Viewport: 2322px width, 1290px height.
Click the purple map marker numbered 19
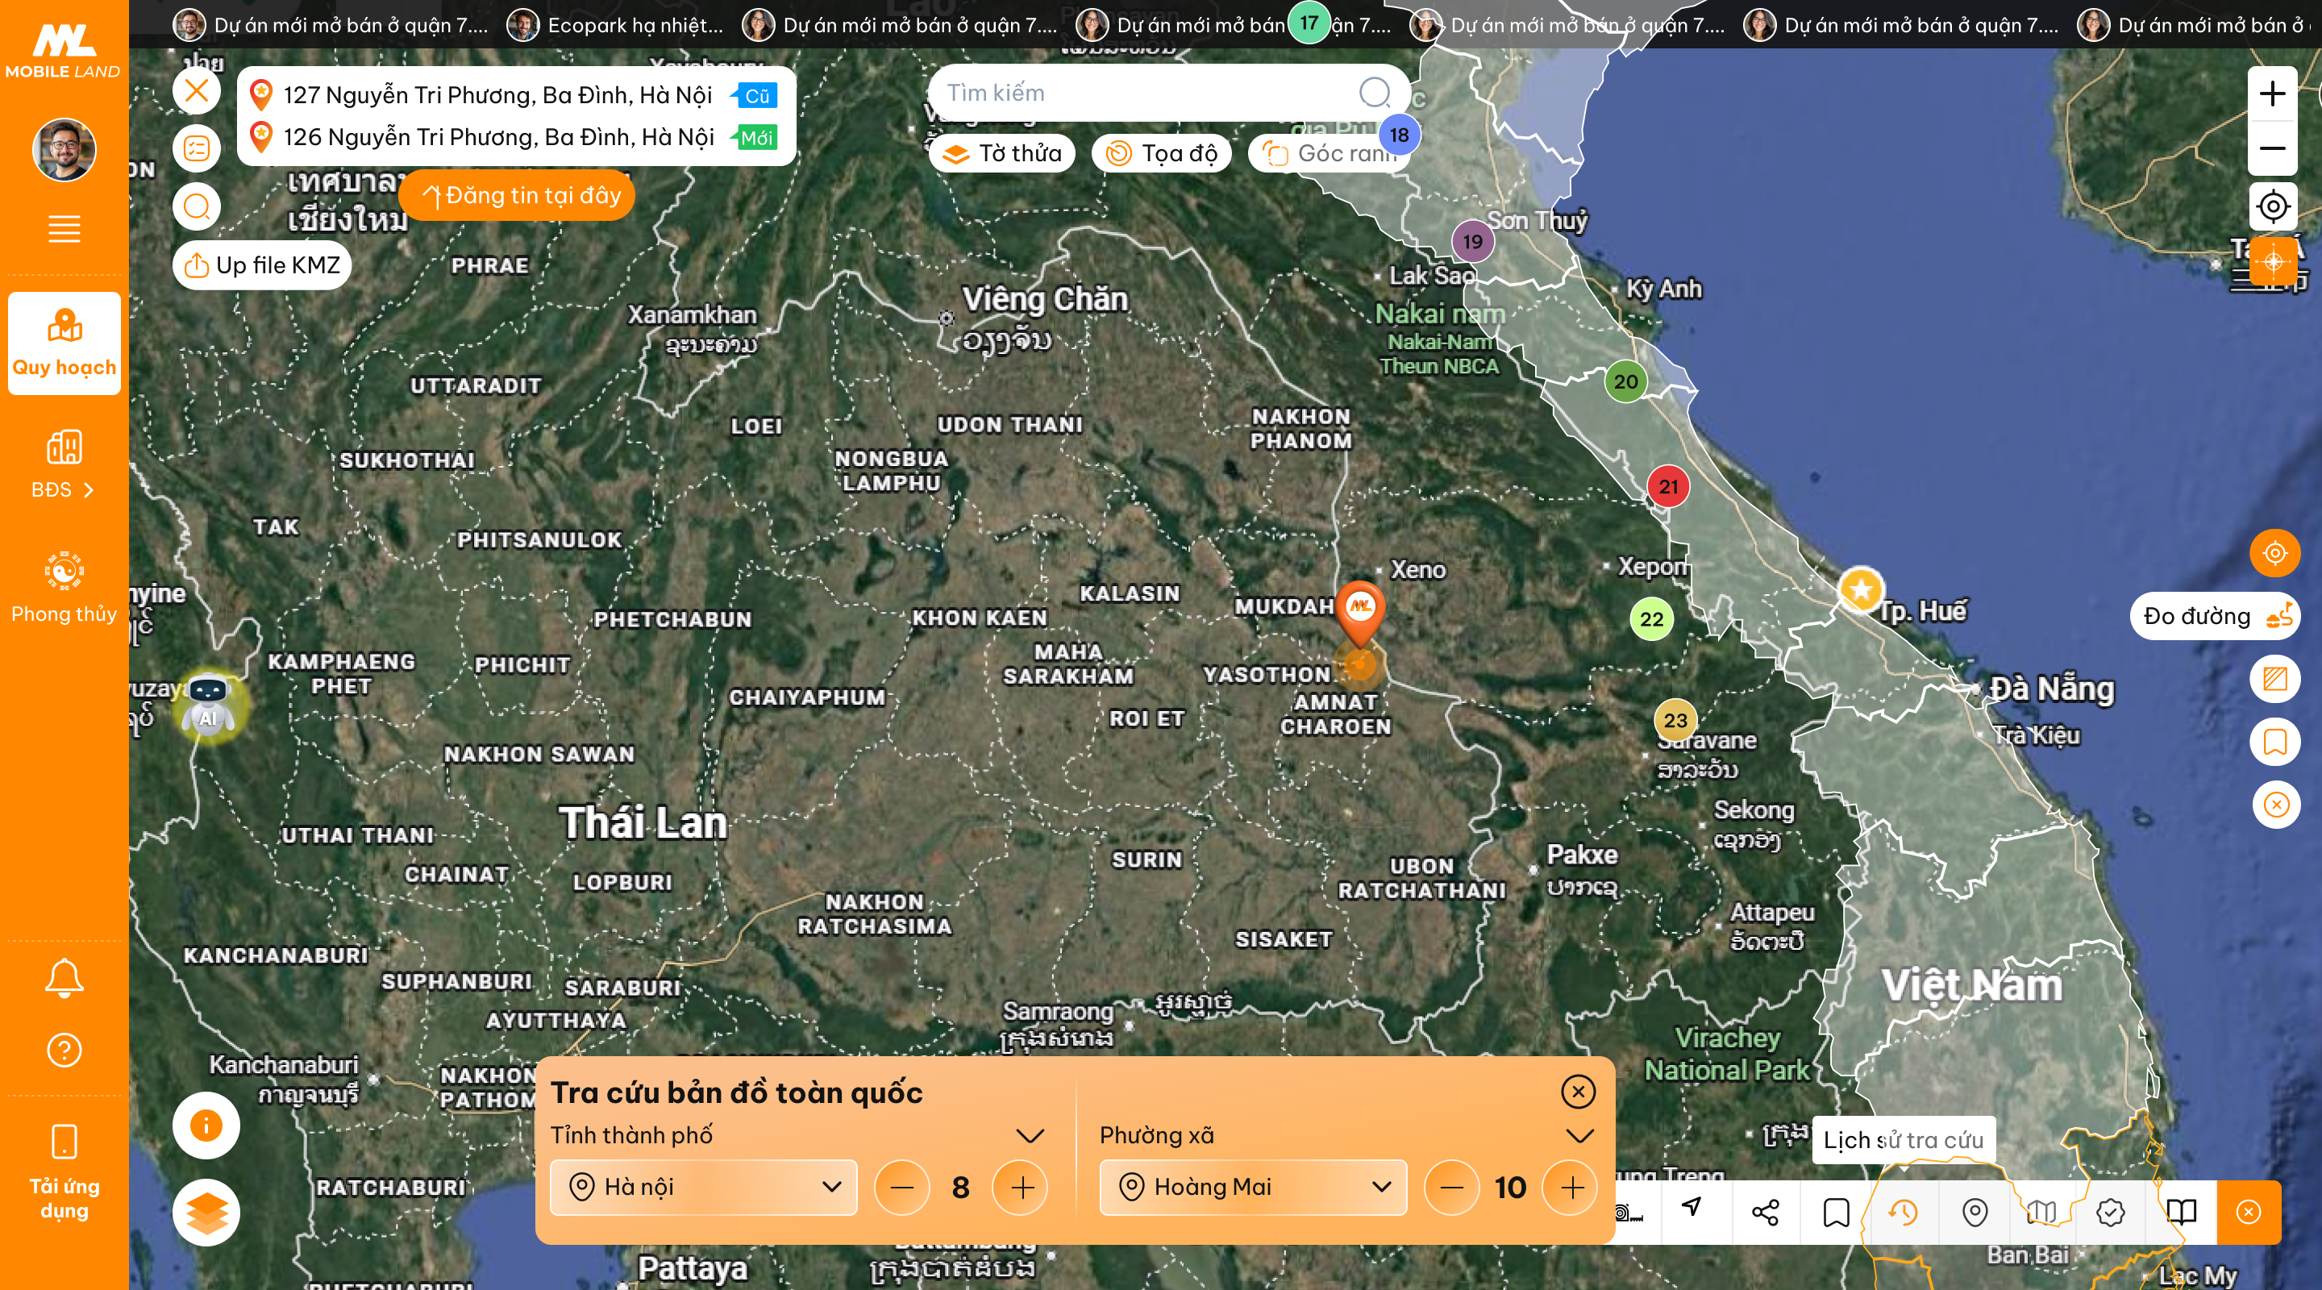point(1472,242)
